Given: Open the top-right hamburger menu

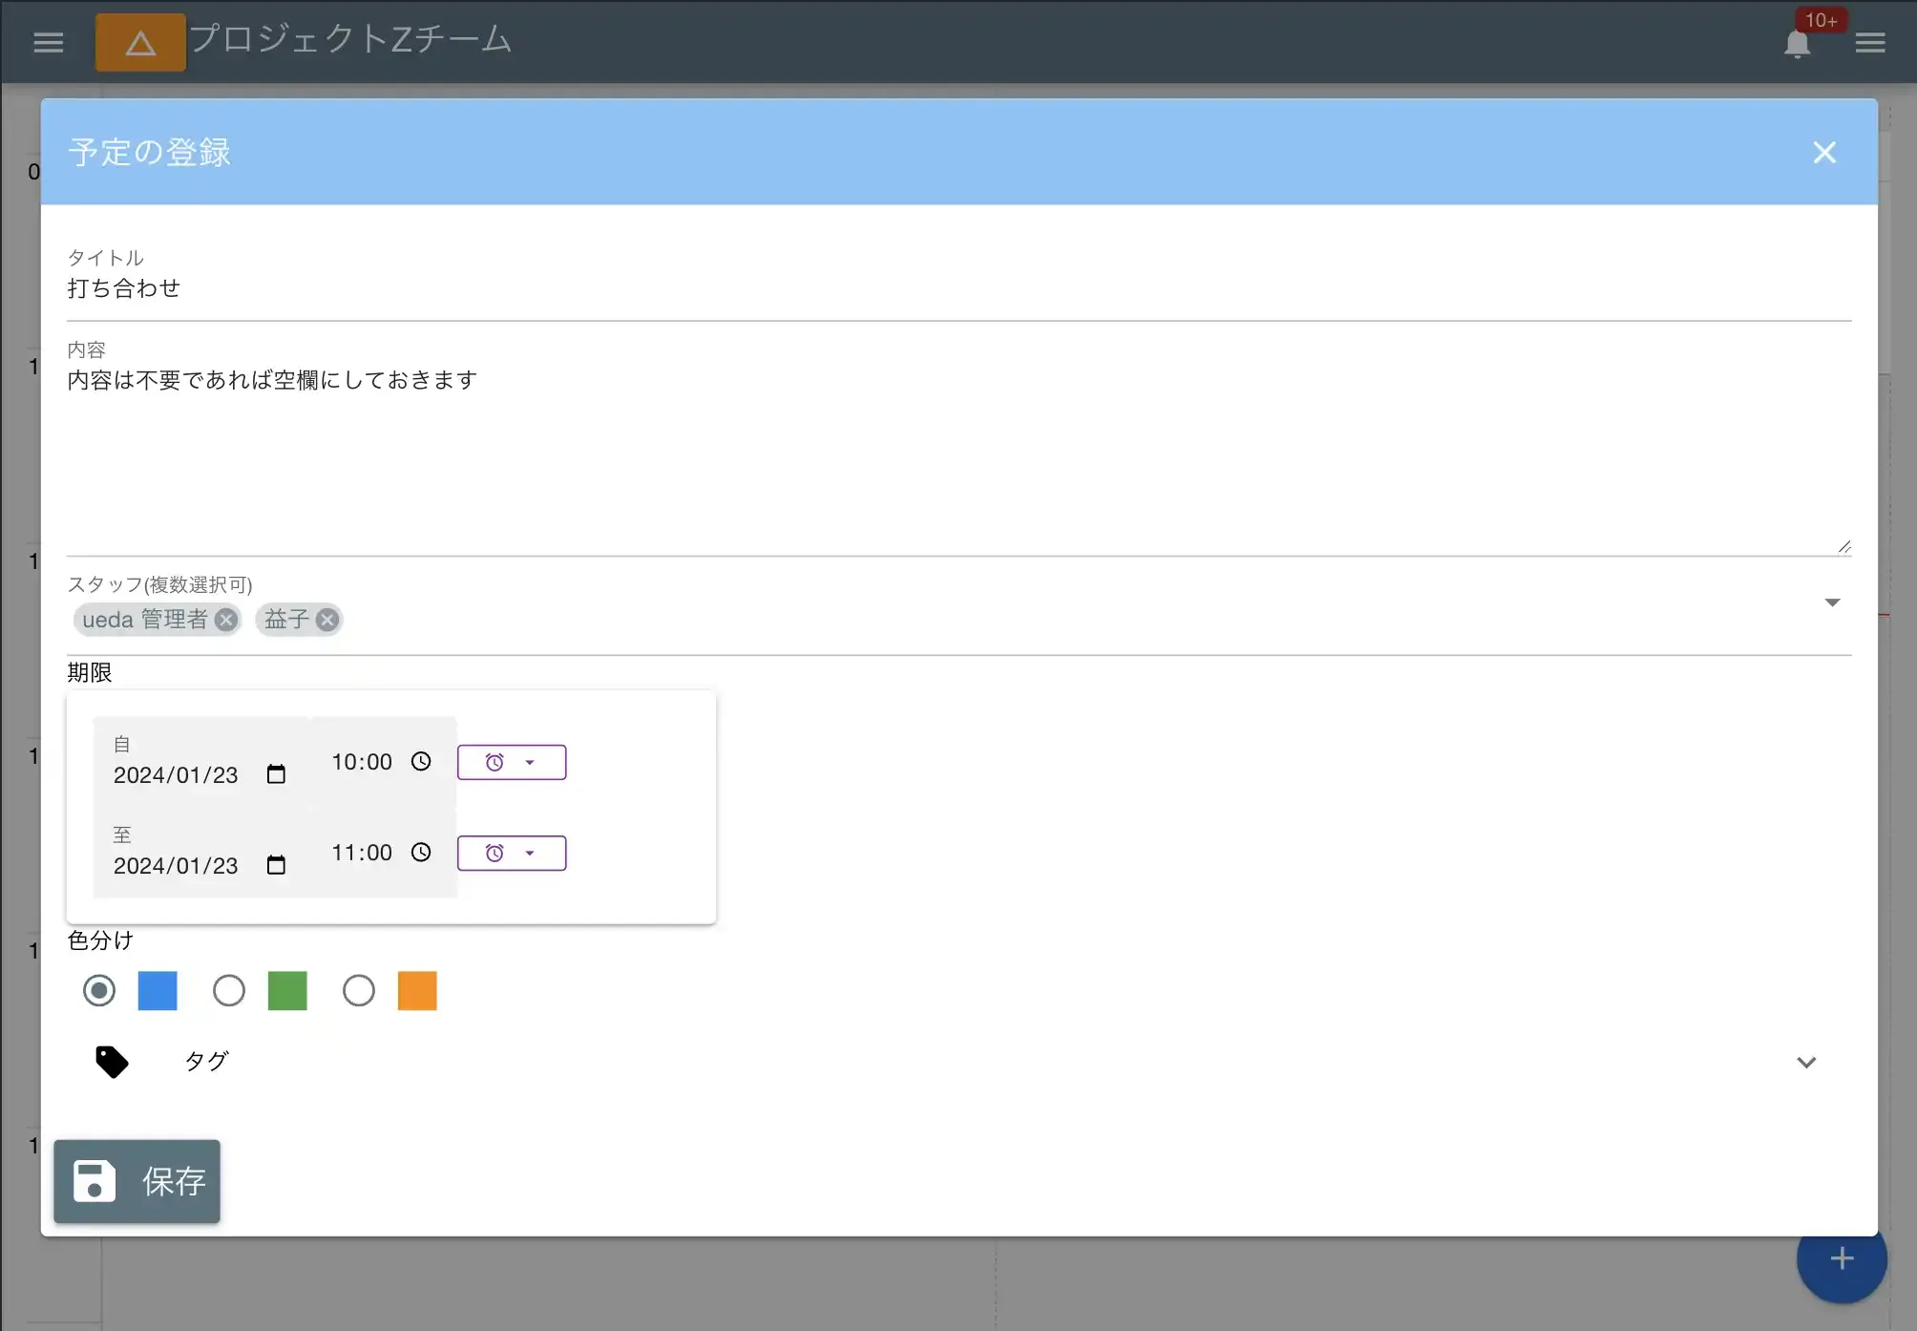Looking at the screenshot, I should (1870, 42).
